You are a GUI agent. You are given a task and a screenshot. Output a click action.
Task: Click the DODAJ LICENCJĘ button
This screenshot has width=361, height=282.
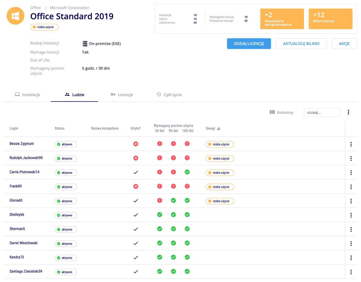click(x=249, y=43)
